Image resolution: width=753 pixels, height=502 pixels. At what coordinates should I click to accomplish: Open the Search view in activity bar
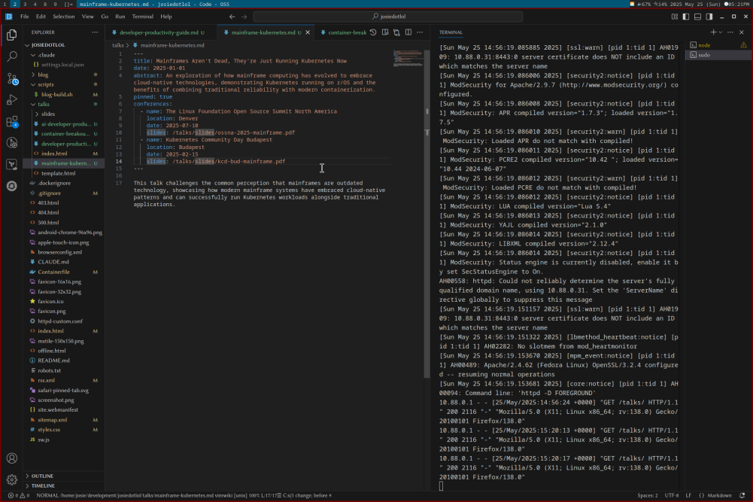coord(12,56)
